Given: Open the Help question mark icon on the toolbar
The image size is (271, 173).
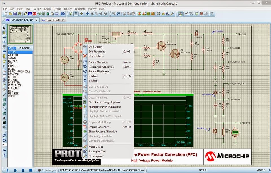Looking at the screenshot, I should point(62,13).
